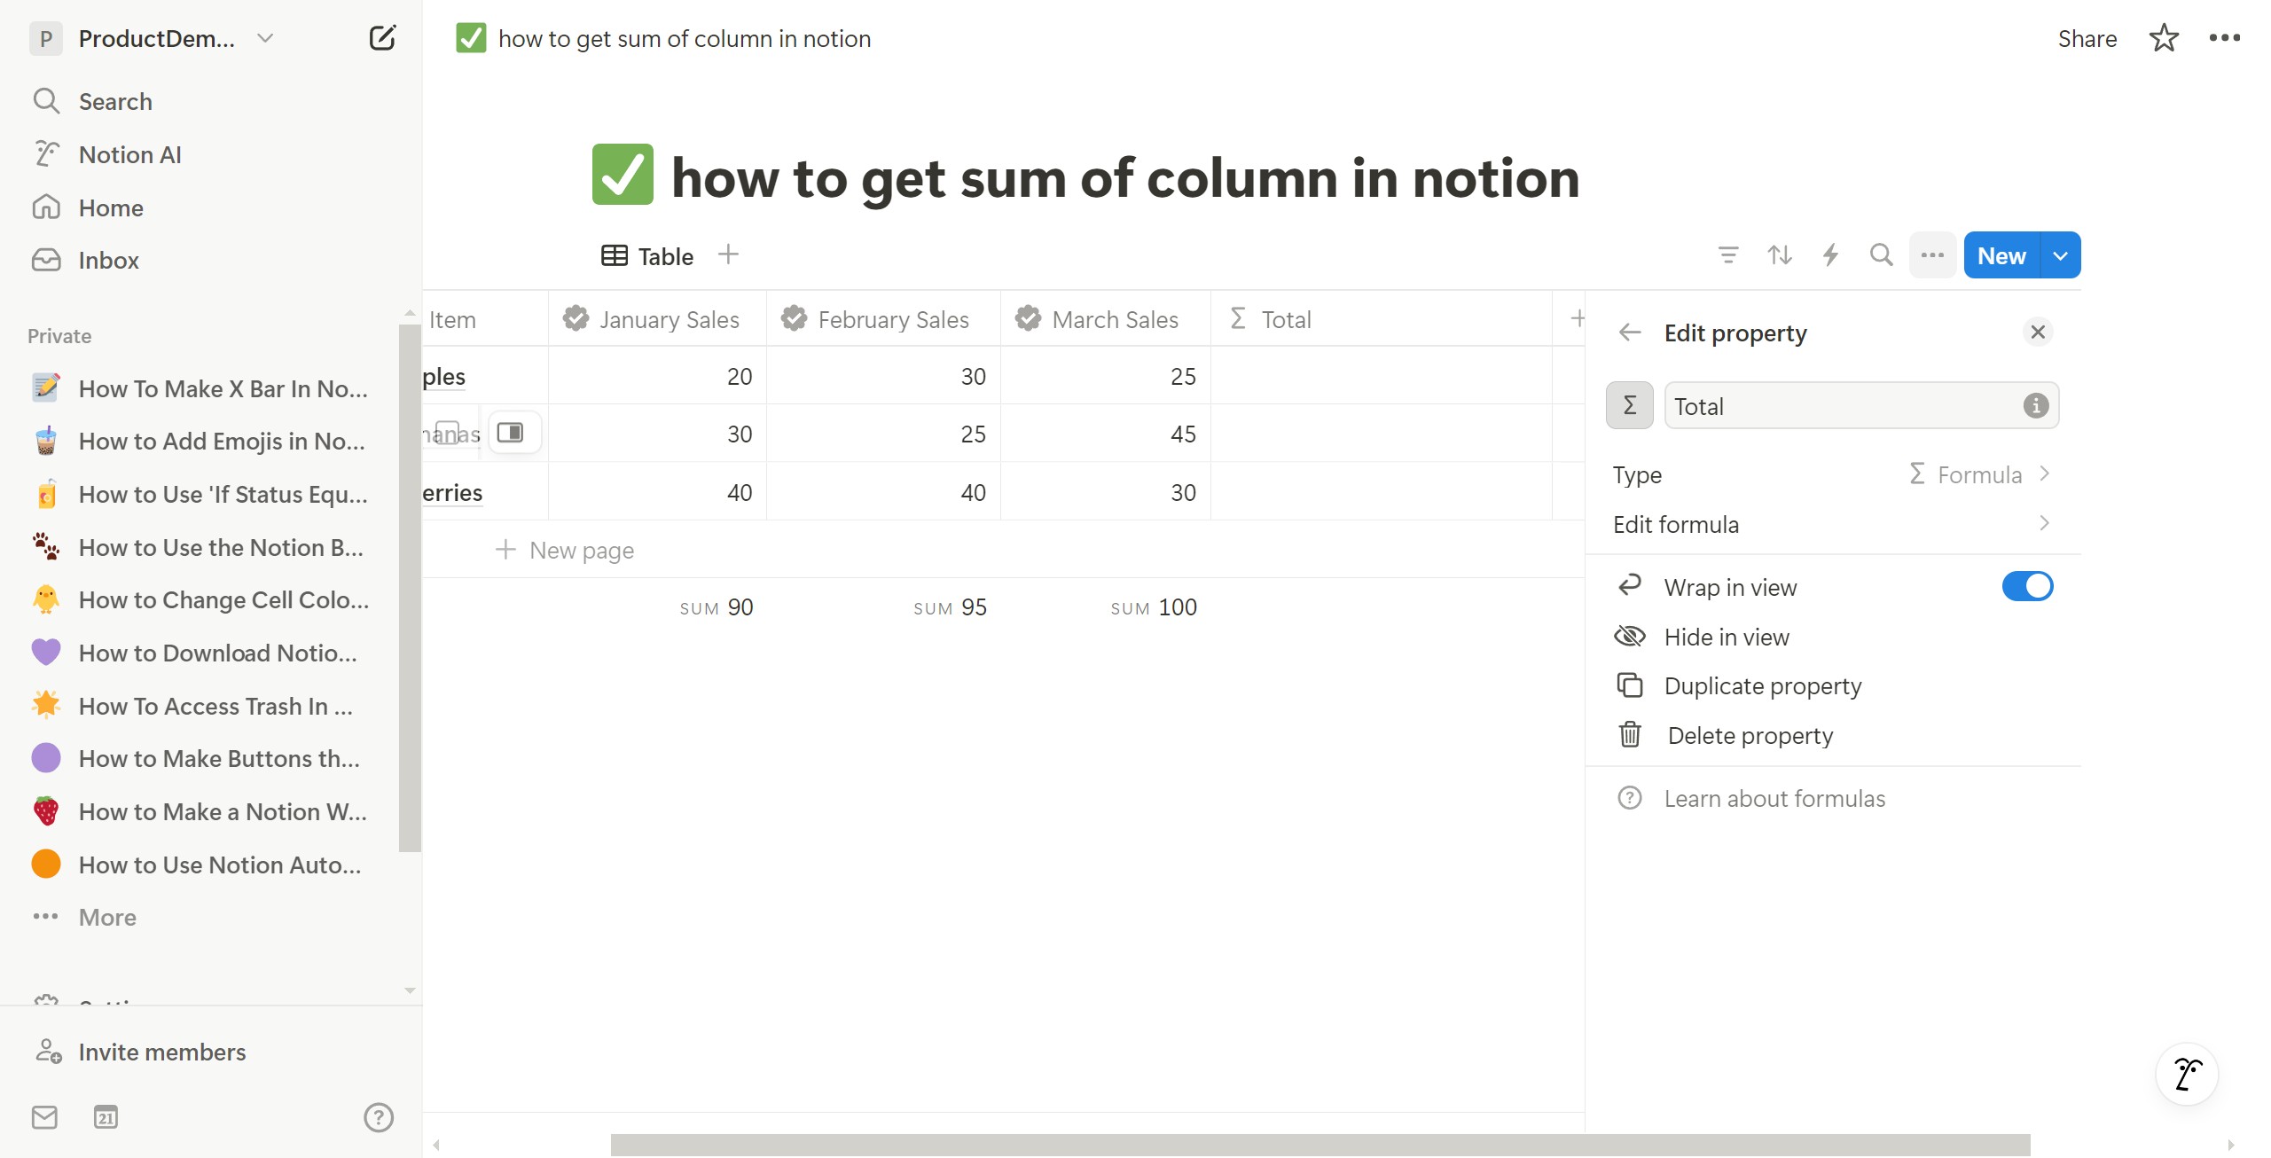Screen dimensions: 2271x1158
Task: Select the Table view tab
Action: 647,256
